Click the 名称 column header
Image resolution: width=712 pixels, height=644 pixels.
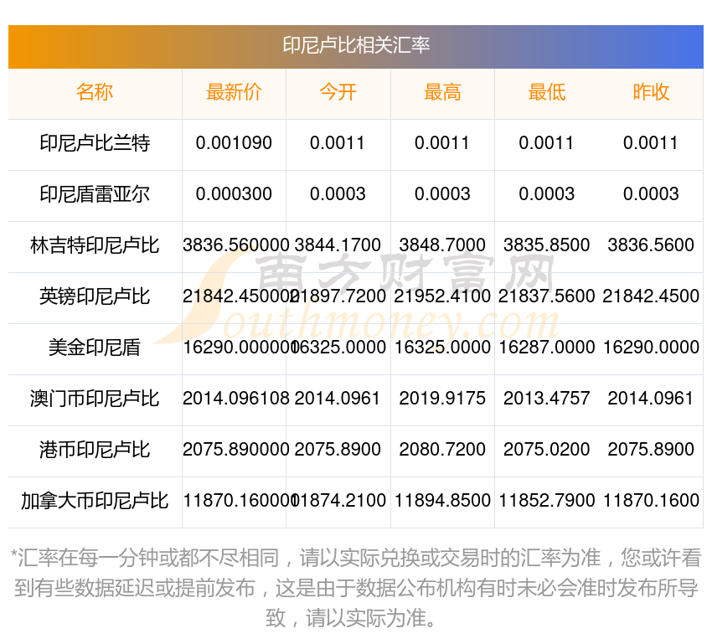point(95,92)
